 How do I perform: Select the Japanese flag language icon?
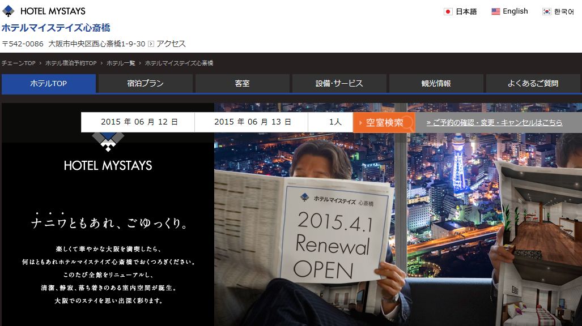click(448, 11)
